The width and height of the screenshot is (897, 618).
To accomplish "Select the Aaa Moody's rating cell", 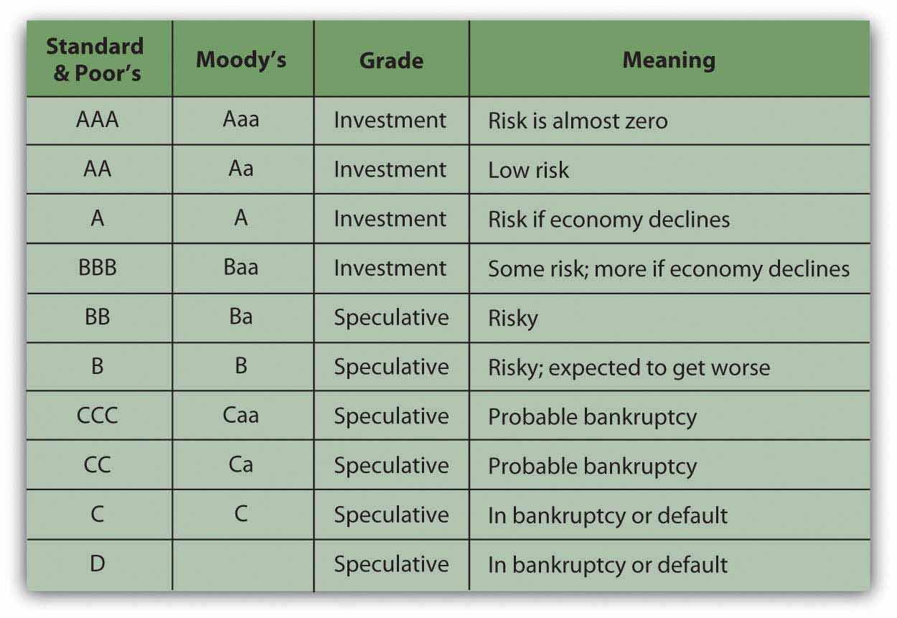I will 241,120.
